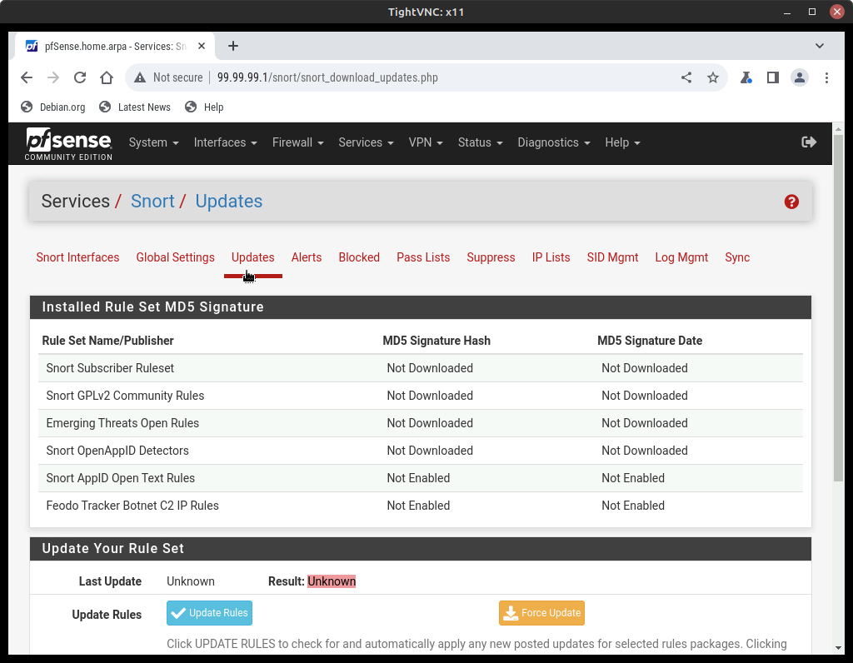This screenshot has width=853, height=663.
Task: Bookmark this page with the star icon
Action: pos(713,77)
